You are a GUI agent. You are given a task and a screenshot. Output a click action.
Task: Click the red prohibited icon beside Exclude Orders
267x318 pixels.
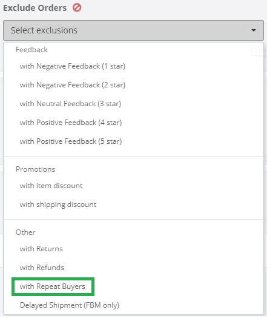point(77,8)
